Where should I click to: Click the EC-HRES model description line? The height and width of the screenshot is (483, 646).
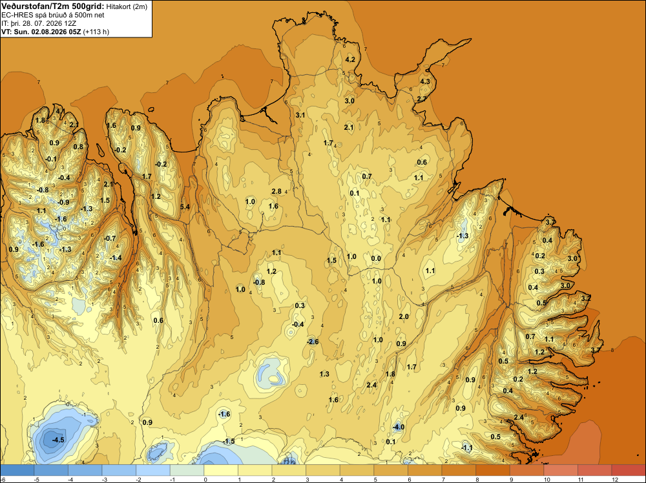point(53,15)
